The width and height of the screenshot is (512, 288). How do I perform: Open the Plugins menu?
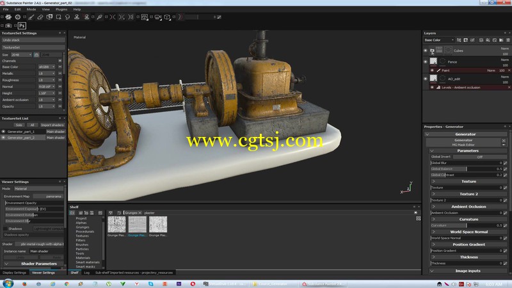[x=61, y=10]
